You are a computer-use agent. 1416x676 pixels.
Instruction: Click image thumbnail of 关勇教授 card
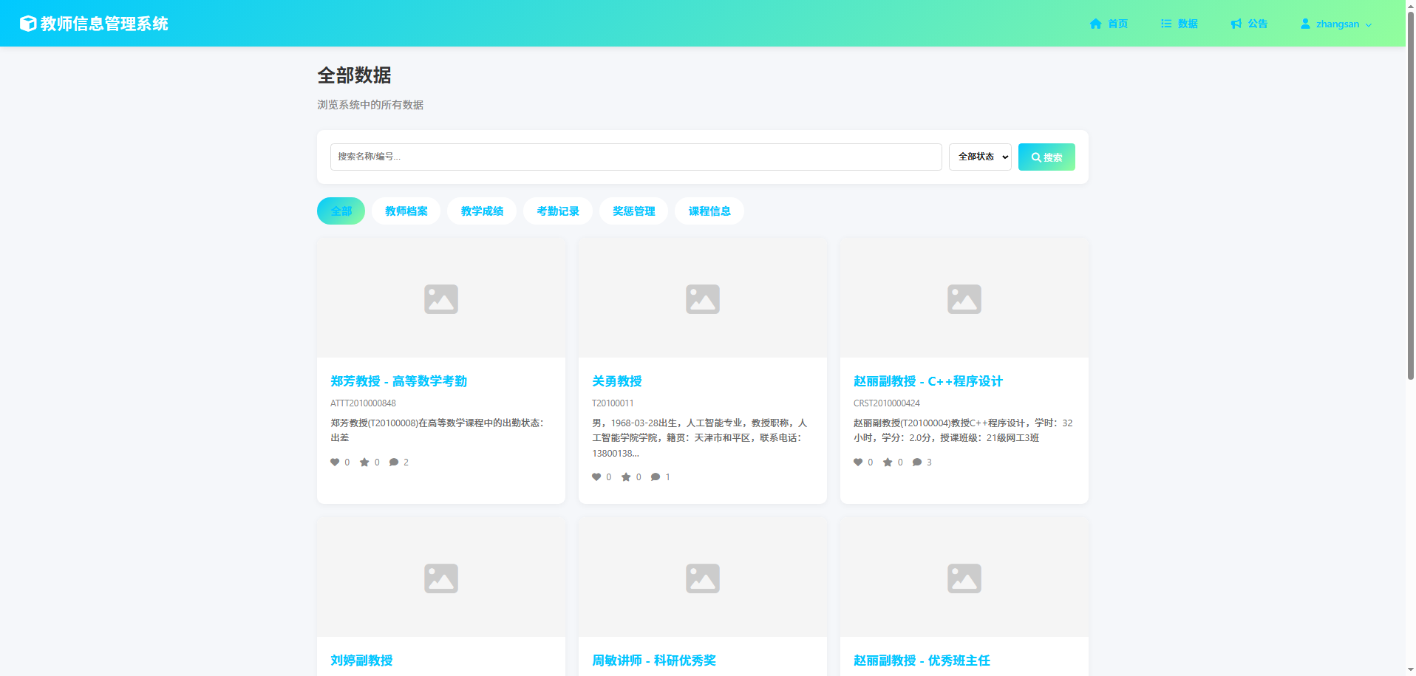703,298
